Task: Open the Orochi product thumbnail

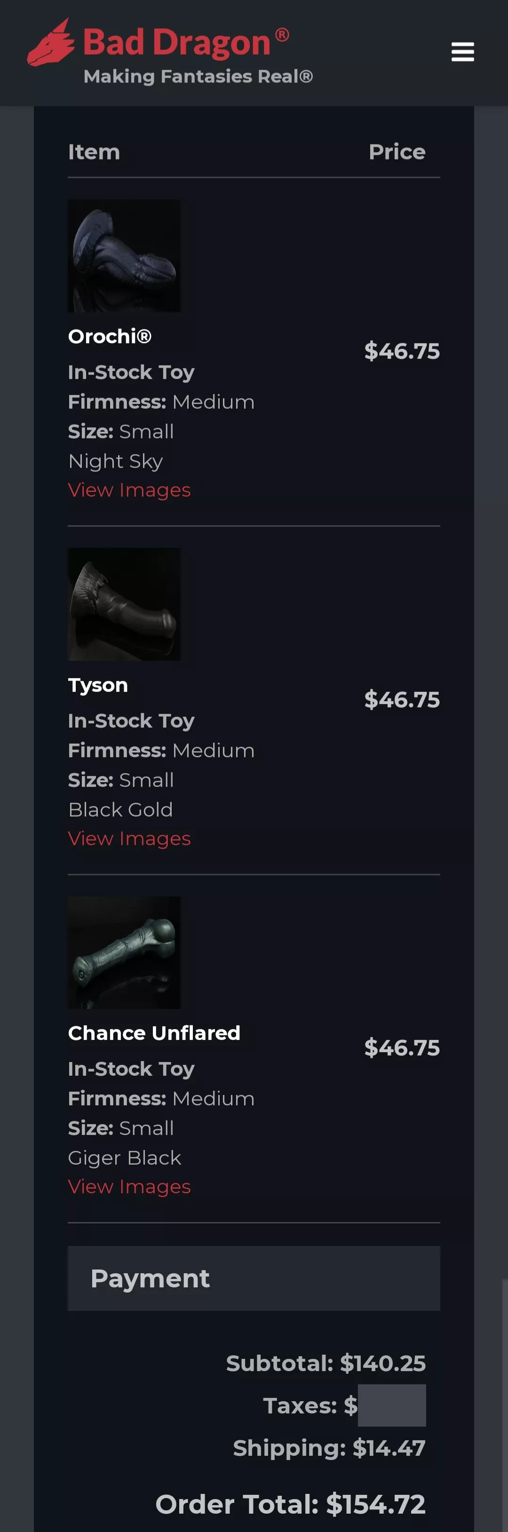Action: pyautogui.click(x=124, y=256)
